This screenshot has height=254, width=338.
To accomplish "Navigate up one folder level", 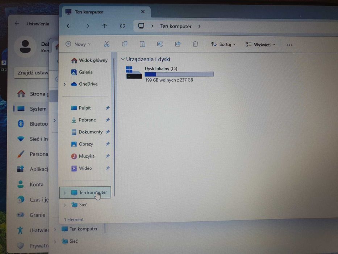I will [x=105, y=26].
